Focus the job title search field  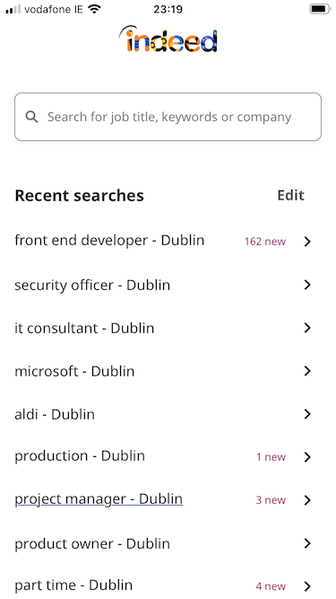168,117
